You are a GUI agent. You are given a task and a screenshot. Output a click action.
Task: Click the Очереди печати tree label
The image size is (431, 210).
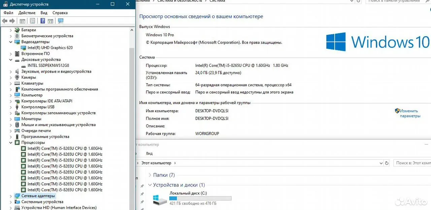(x=36, y=131)
